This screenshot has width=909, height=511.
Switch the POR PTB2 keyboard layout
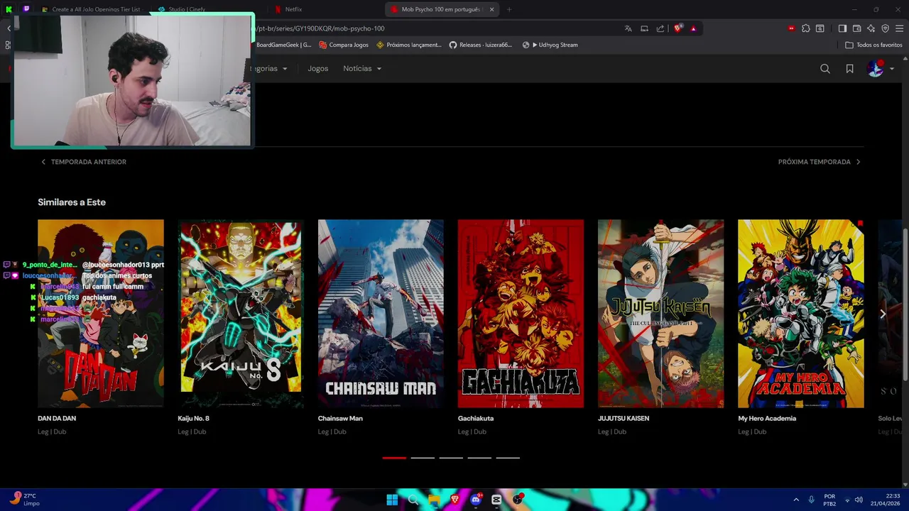[829, 500]
